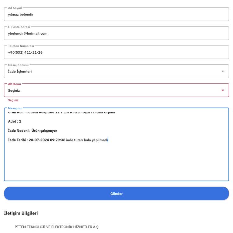Click the Mesajınız field label
The image size is (233, 233).
pos(15,108)
